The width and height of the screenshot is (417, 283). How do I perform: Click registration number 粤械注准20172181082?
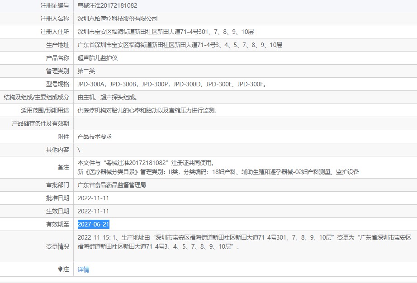[x=108, y=5]
